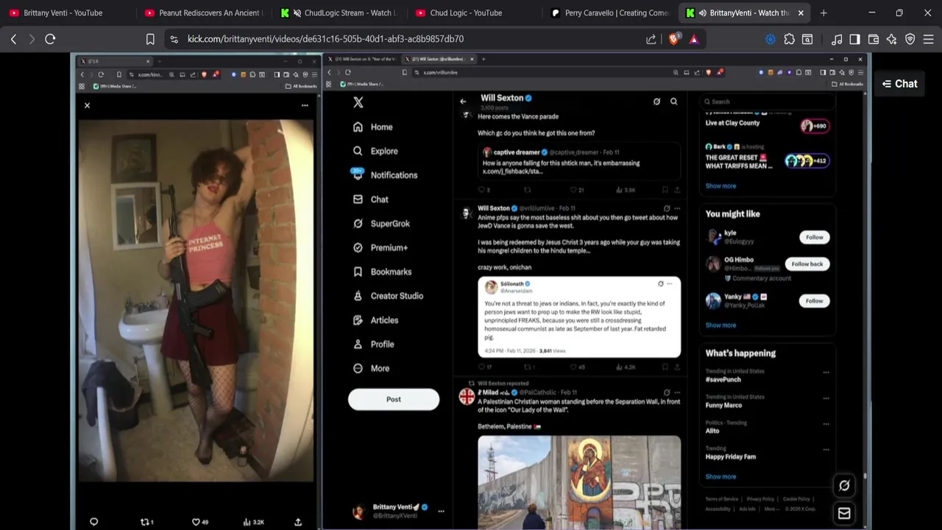The width and height of the screenshot is (942, 530).
Task: Open the Brave VPN shield icon
Action: (910, 39)
